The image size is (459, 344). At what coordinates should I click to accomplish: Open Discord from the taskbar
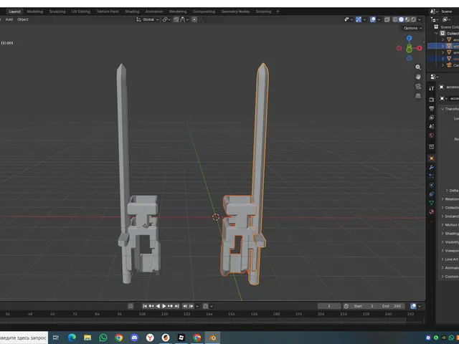click(134, 338)
